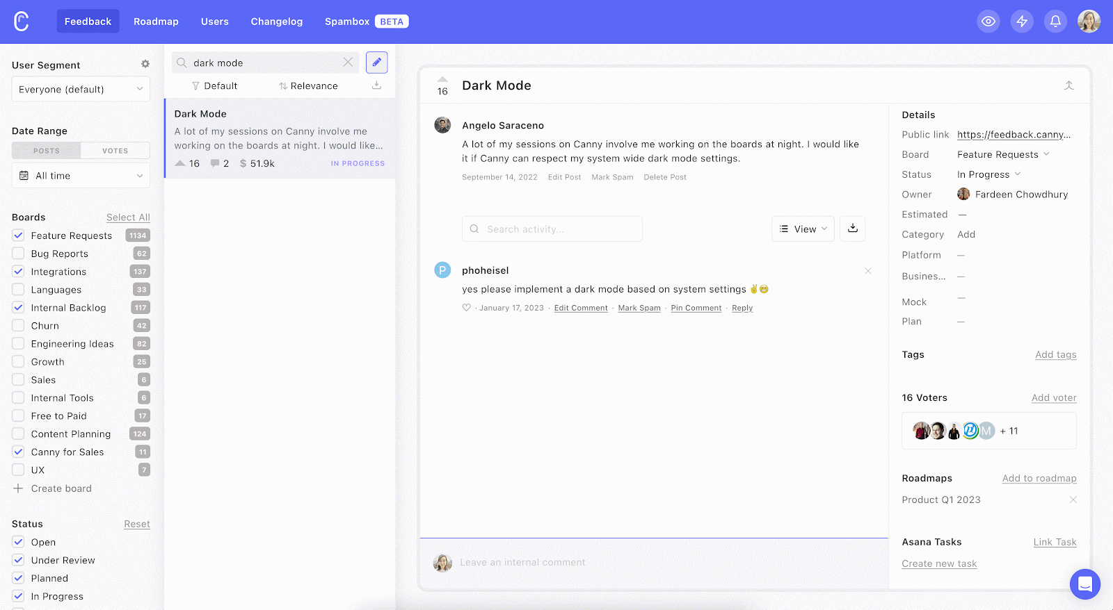Check the Languages board
The height and width of the screenshot is (610, 1113).
pos(18,290)
